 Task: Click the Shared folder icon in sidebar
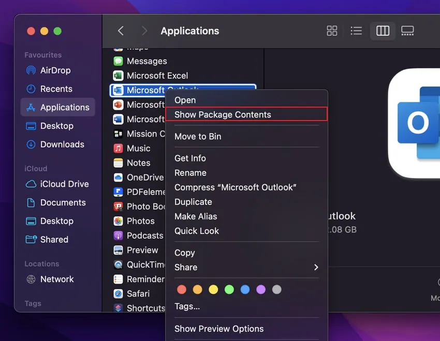click(x=31, y=239)
